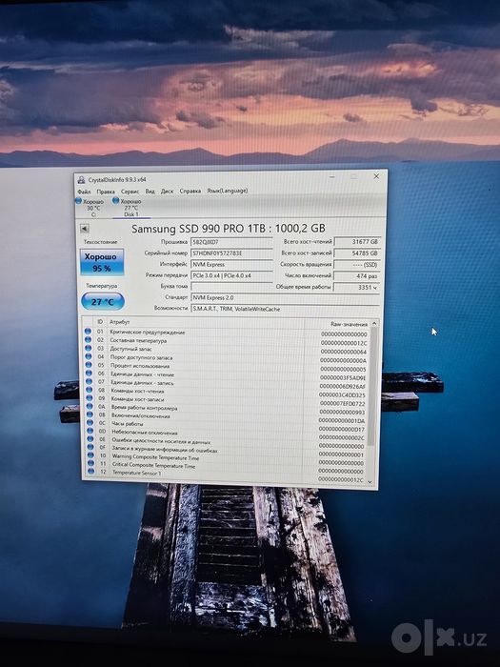Click status icon for attribute 02 Составная температура
This screenshot has height=667, width=500.
[88, 339]
